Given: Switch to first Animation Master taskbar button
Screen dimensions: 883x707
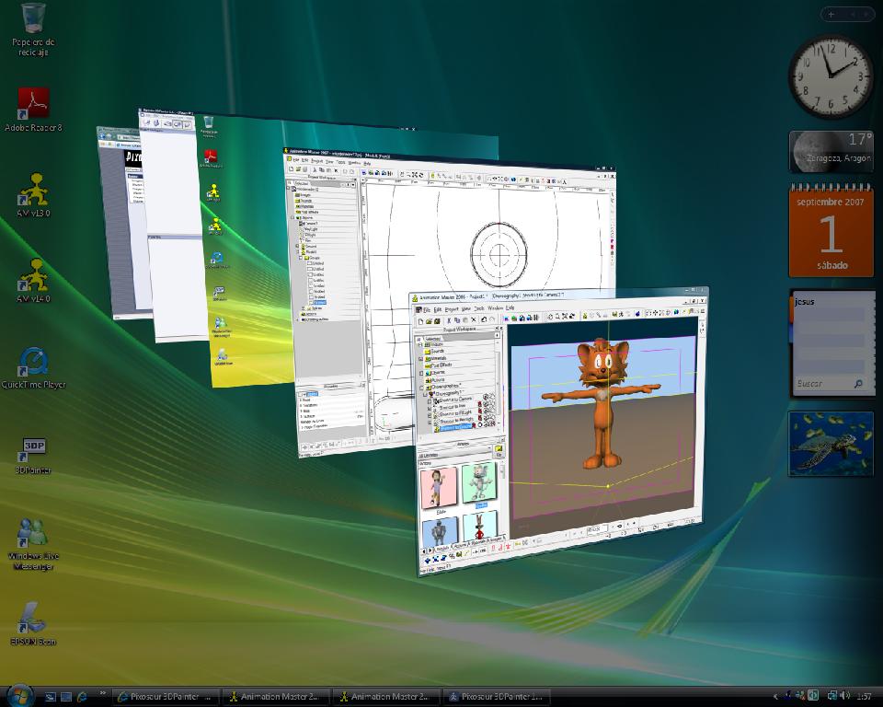Looking at the screenshot, I should pos(274,697).
